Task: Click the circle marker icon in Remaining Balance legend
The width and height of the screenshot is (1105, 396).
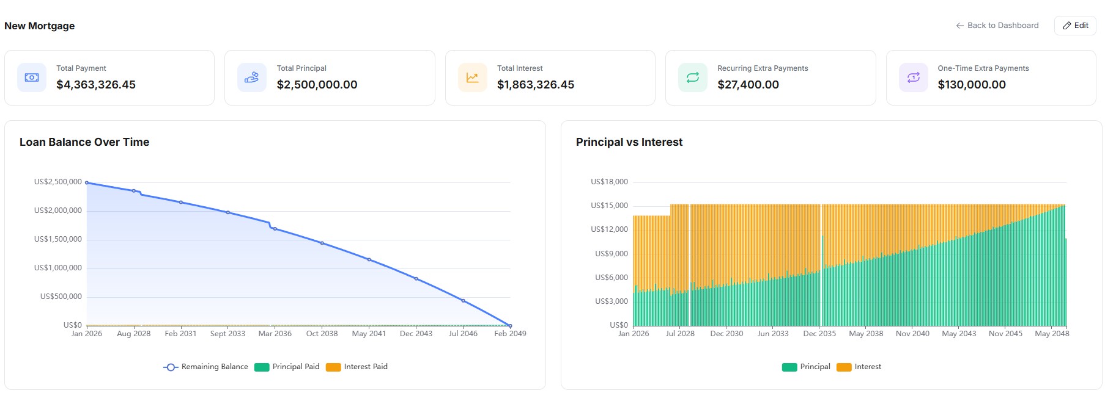Action: click(x=170, y=367)
